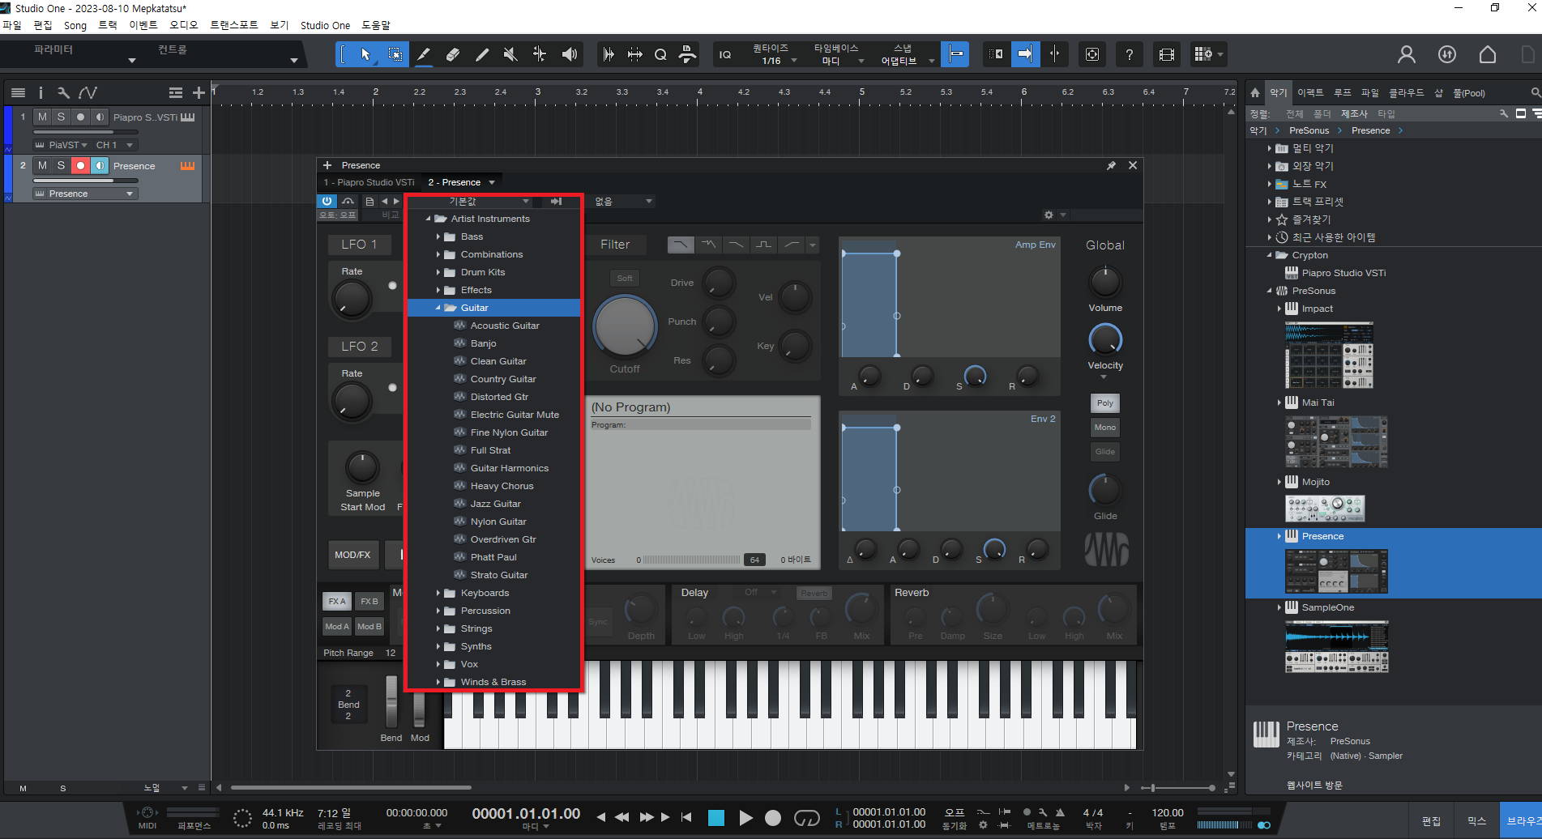The width and height of the screenshot is (1542, 839).
Task: Click 웹사이트 방문 link
Action: coord(1314,785)
